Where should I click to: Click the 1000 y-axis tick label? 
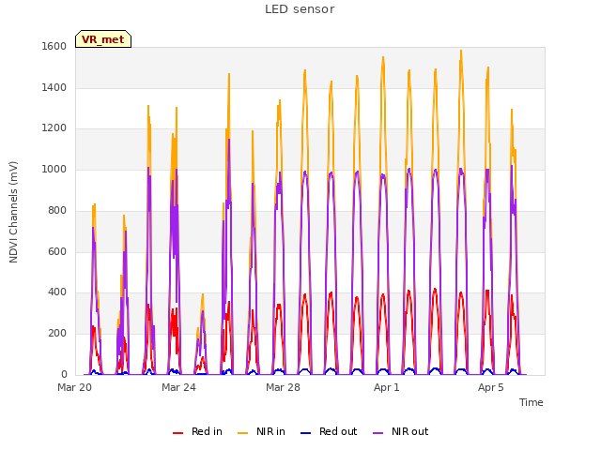54,169
